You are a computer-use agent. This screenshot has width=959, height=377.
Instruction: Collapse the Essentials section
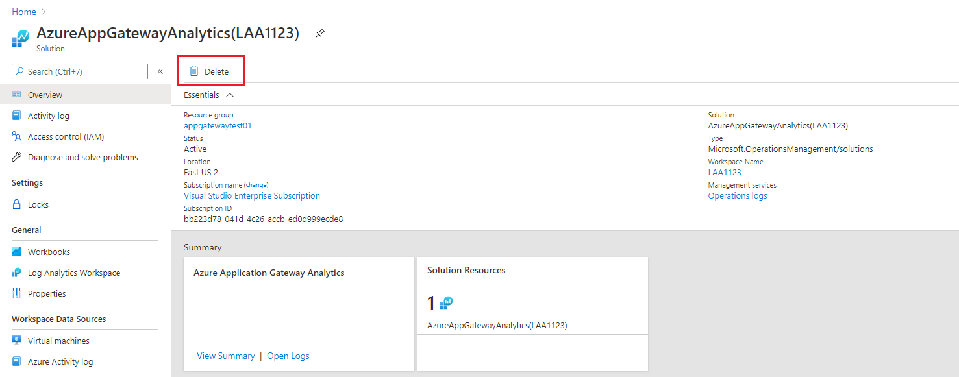[229, 95]
